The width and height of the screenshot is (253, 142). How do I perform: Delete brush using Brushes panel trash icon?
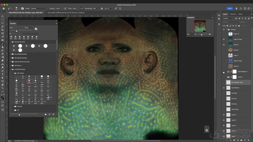coord(53,114)
